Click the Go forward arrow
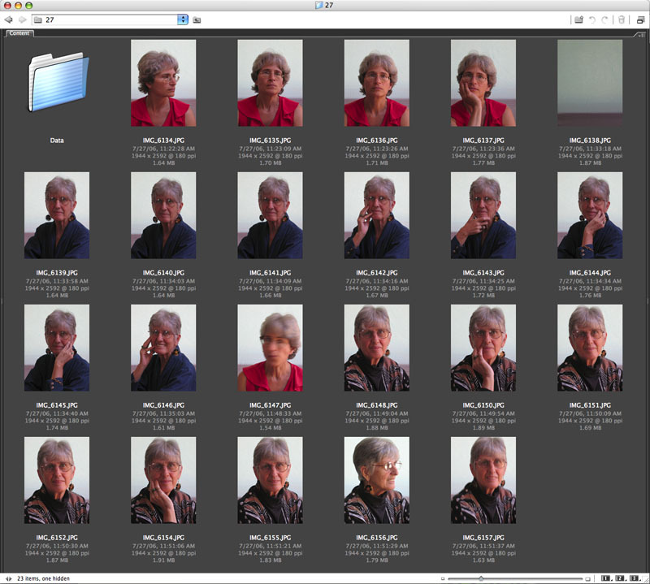The image size is (650, 584). [x=22, y=19]
